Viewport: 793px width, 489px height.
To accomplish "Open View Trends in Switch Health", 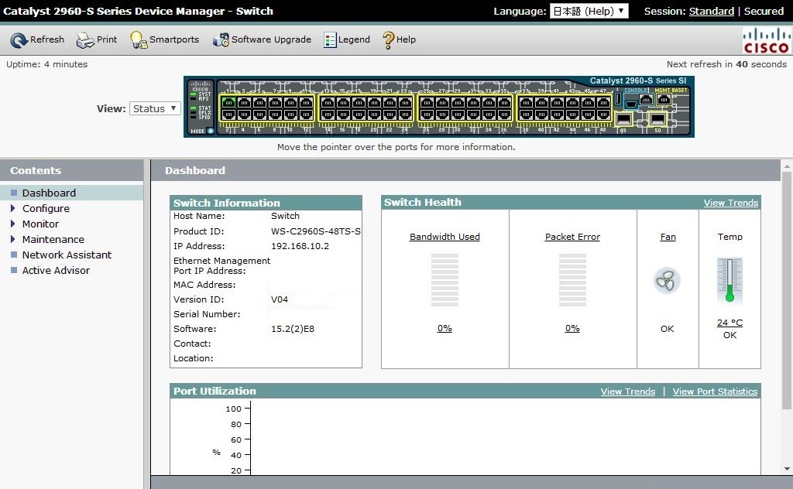I will [x=731, y=203].
